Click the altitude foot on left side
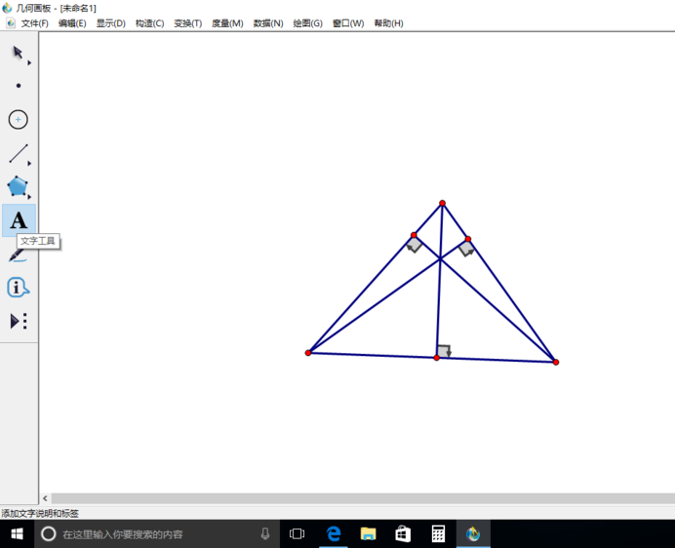The image size is (675, 548). pyautogui.click(x=414, y=235)
